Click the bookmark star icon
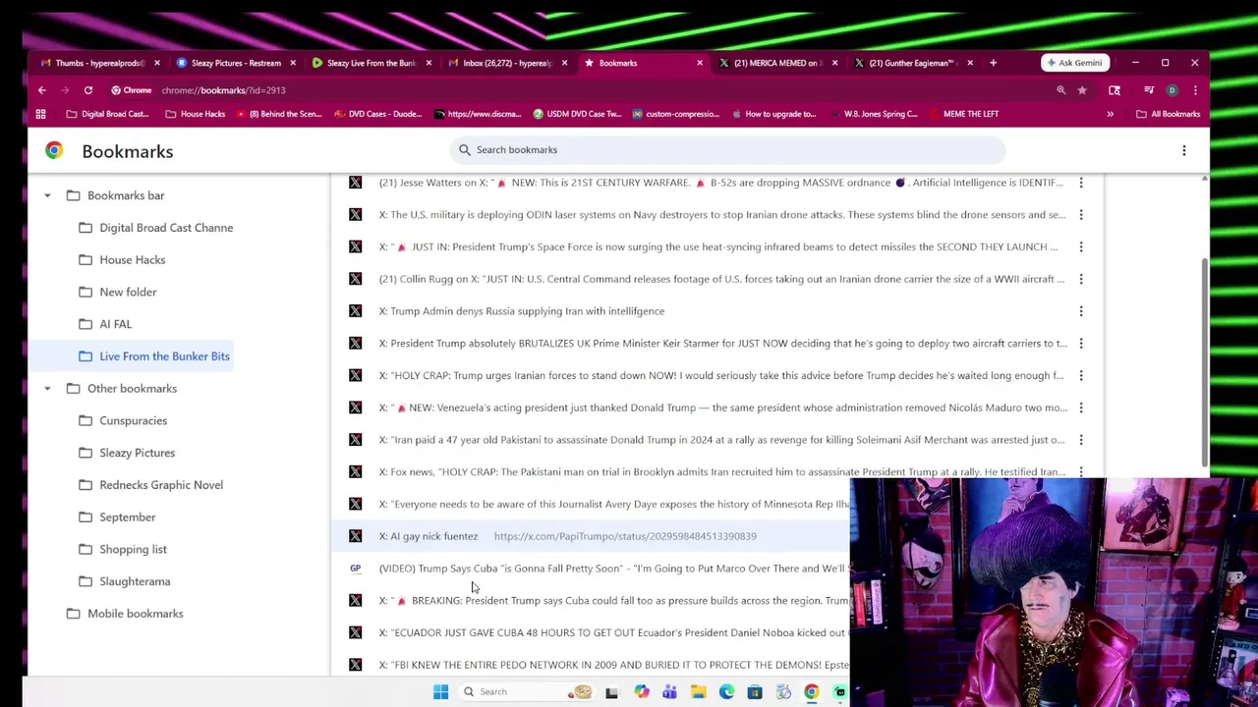 click(1082, 90)
